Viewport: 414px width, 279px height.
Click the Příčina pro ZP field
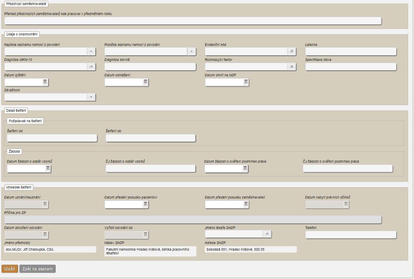point(193,219)
